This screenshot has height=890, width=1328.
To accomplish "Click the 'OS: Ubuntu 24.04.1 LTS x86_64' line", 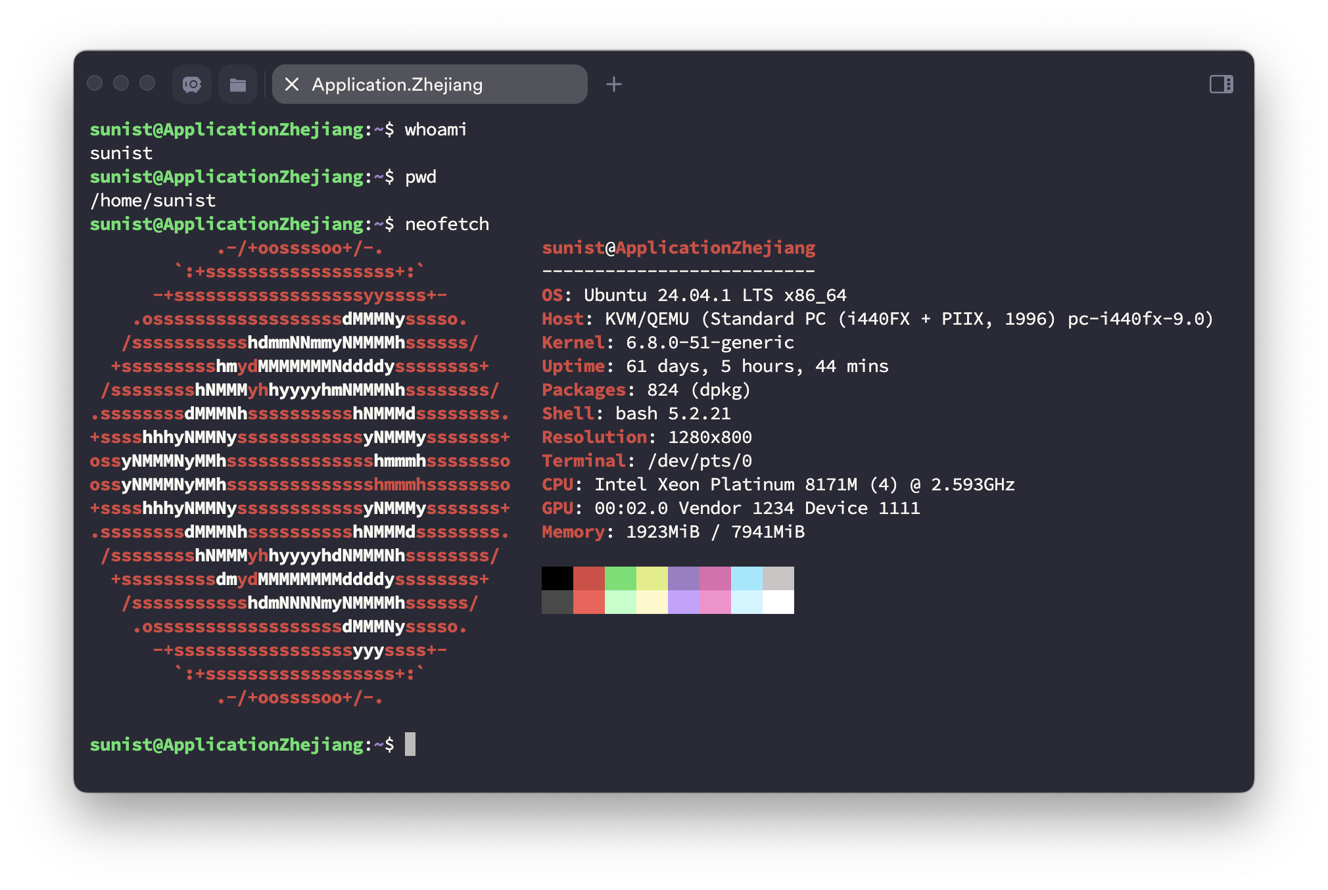I will tap(694, 295).
